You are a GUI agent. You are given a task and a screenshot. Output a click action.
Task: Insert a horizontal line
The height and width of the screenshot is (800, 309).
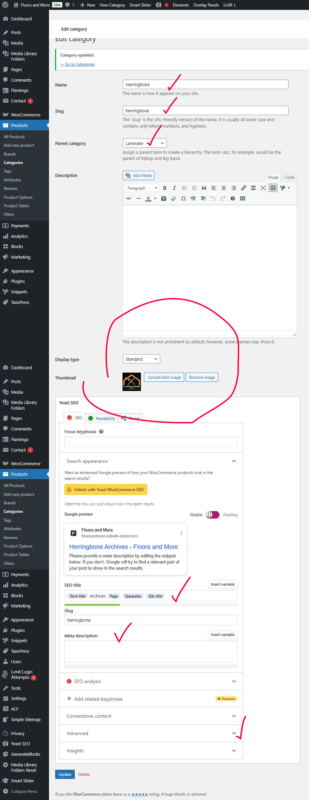click(139, 198)
